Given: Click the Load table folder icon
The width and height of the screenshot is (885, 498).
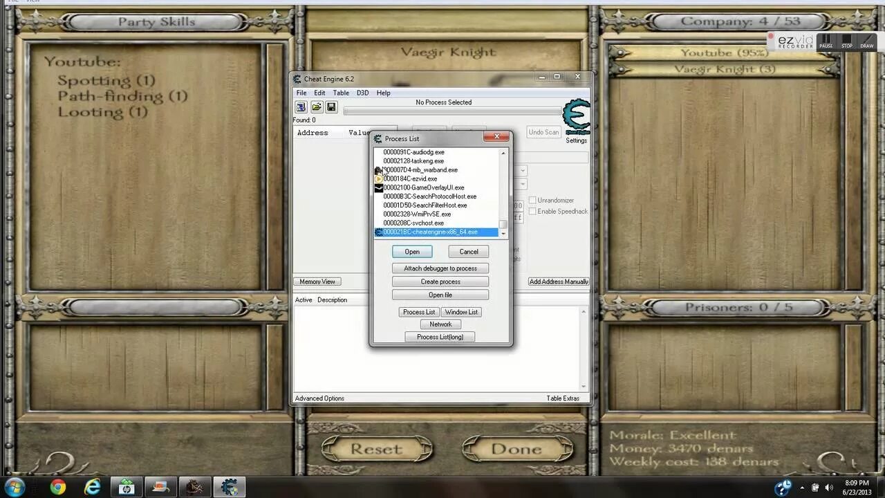Looking at the screenshot, I should (x=316, y=107).
